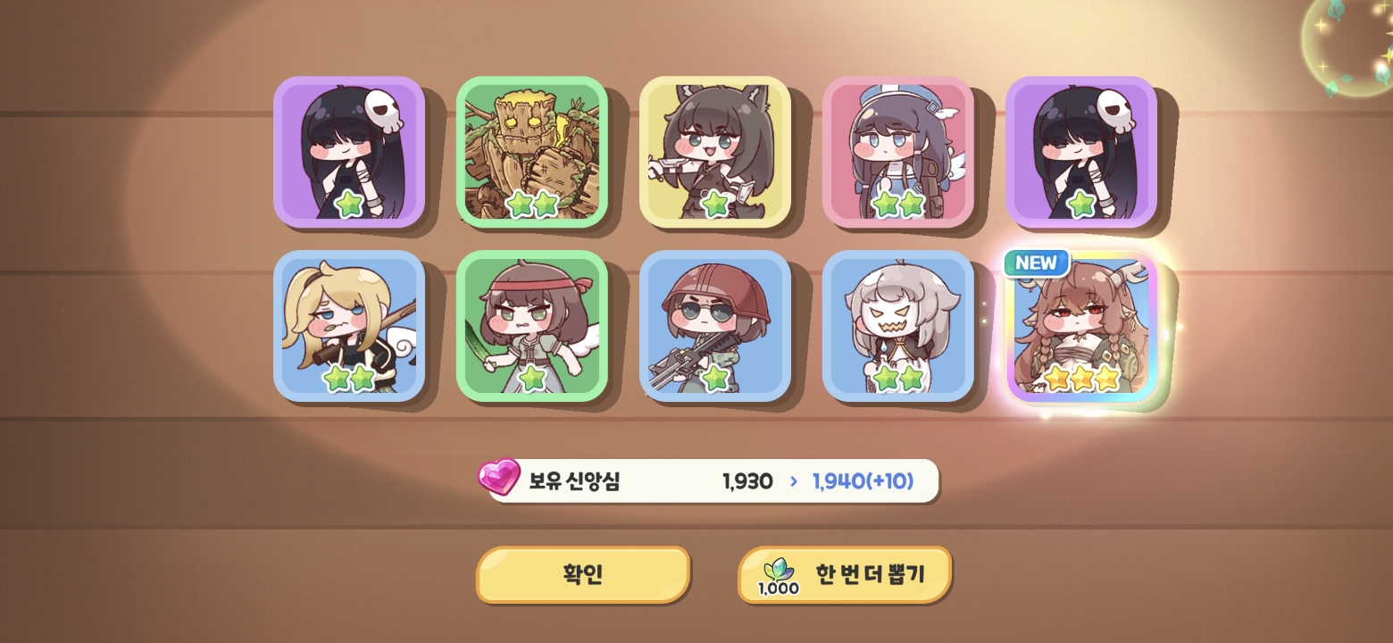Click the three gold stars on the antlered card
Viewport: 1393px width, 643px height.
(x=1081, y=378)
